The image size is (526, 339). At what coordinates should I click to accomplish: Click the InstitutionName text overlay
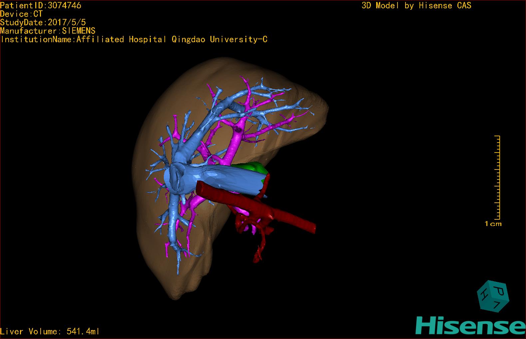[134, 40]
